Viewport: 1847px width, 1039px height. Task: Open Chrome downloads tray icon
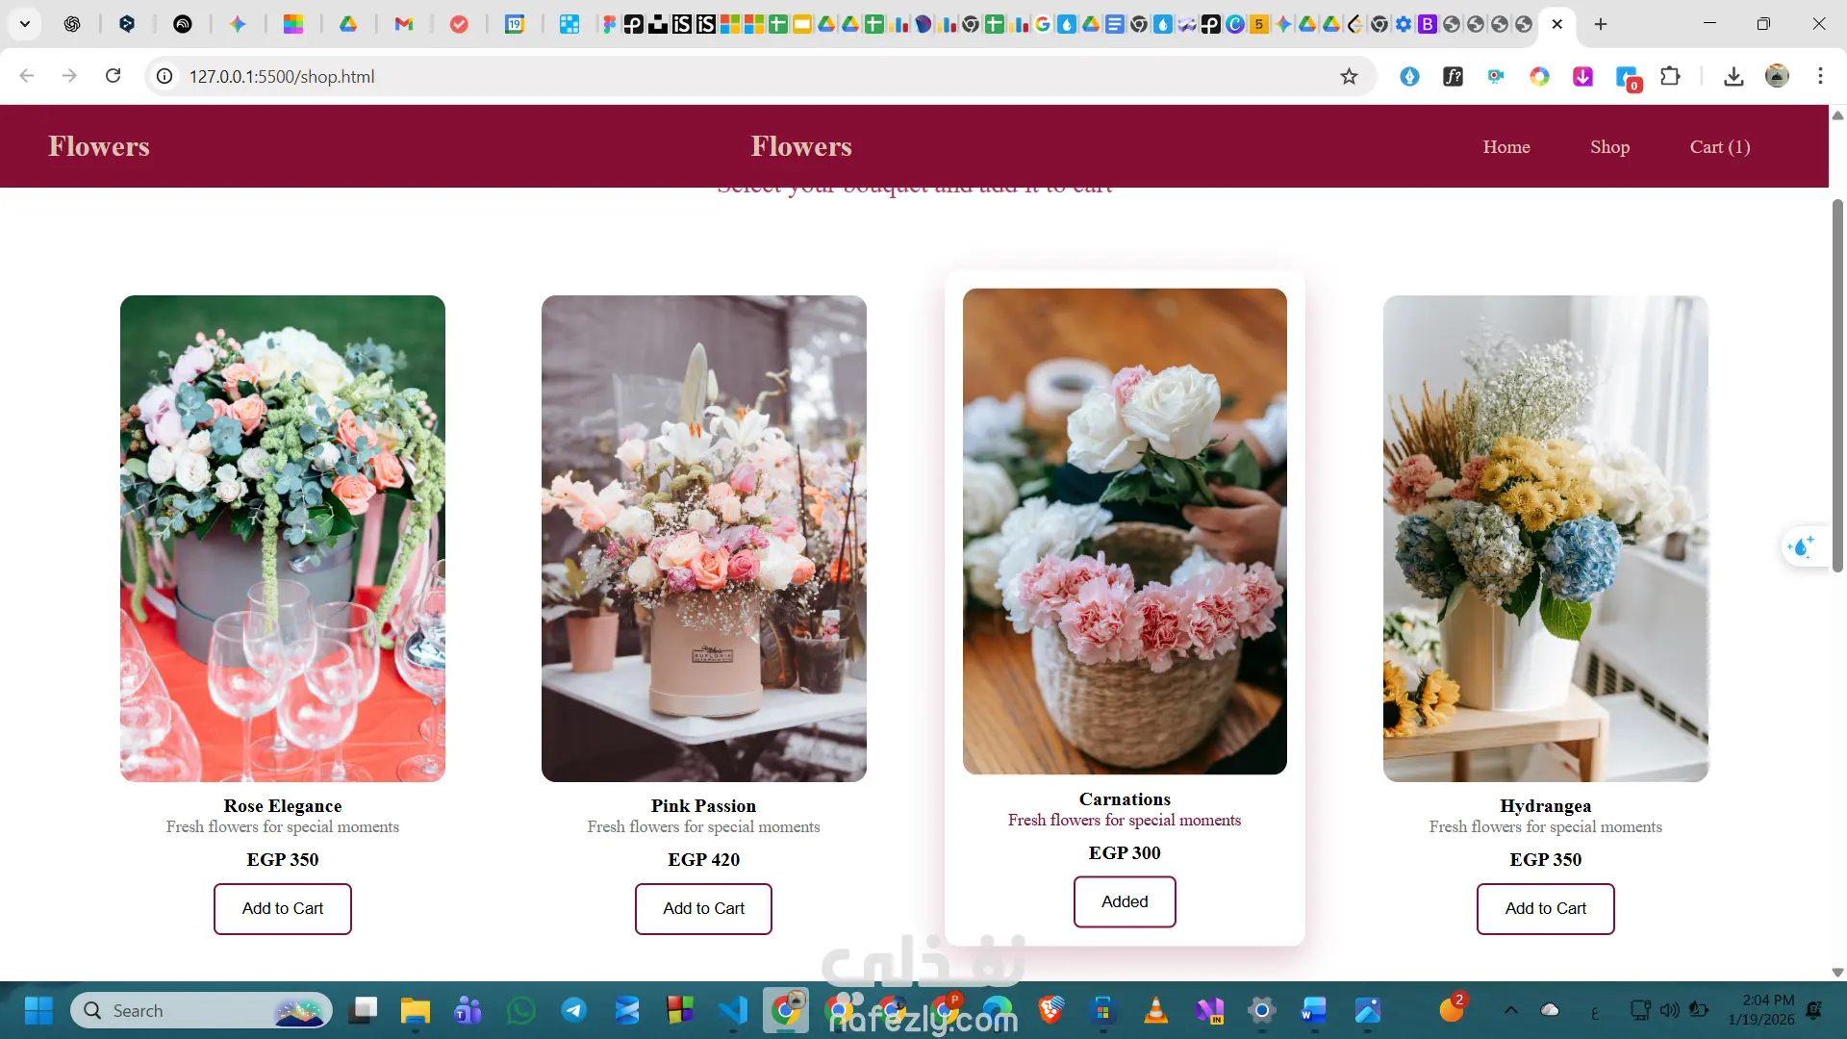[1733, 76]
